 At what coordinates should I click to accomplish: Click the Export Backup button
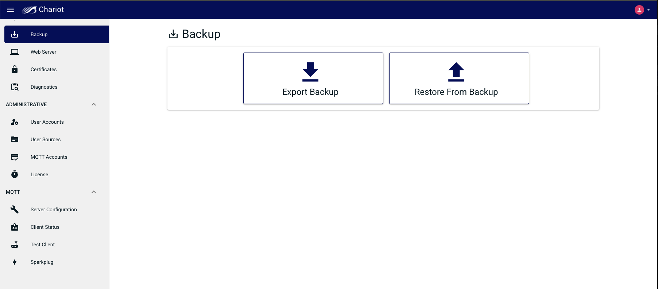click(313, 78)
